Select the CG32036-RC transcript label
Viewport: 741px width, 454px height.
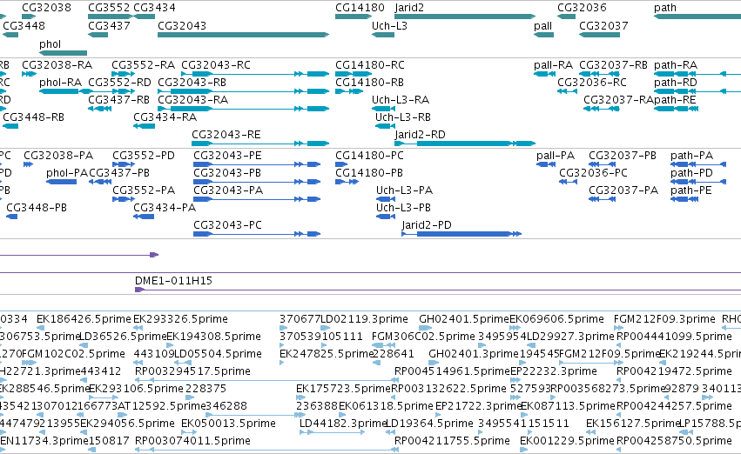[x=592, y=82]
